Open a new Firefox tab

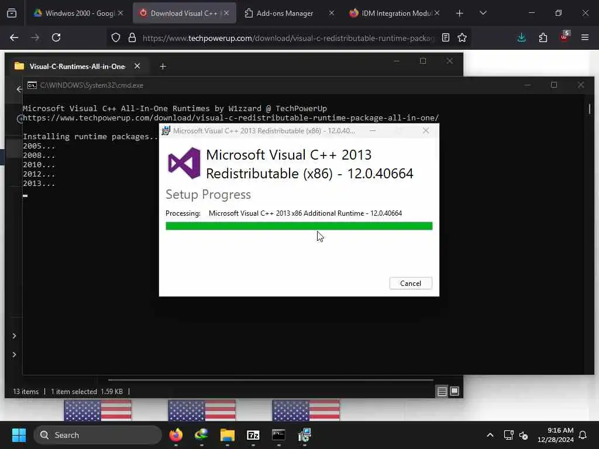point(459,13)
